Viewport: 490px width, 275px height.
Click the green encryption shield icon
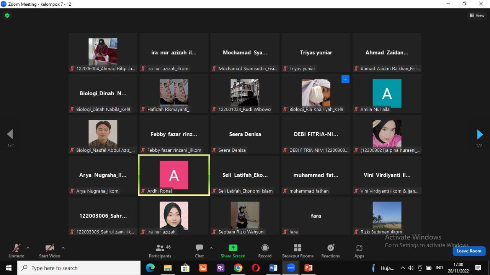tap(7, 16)
